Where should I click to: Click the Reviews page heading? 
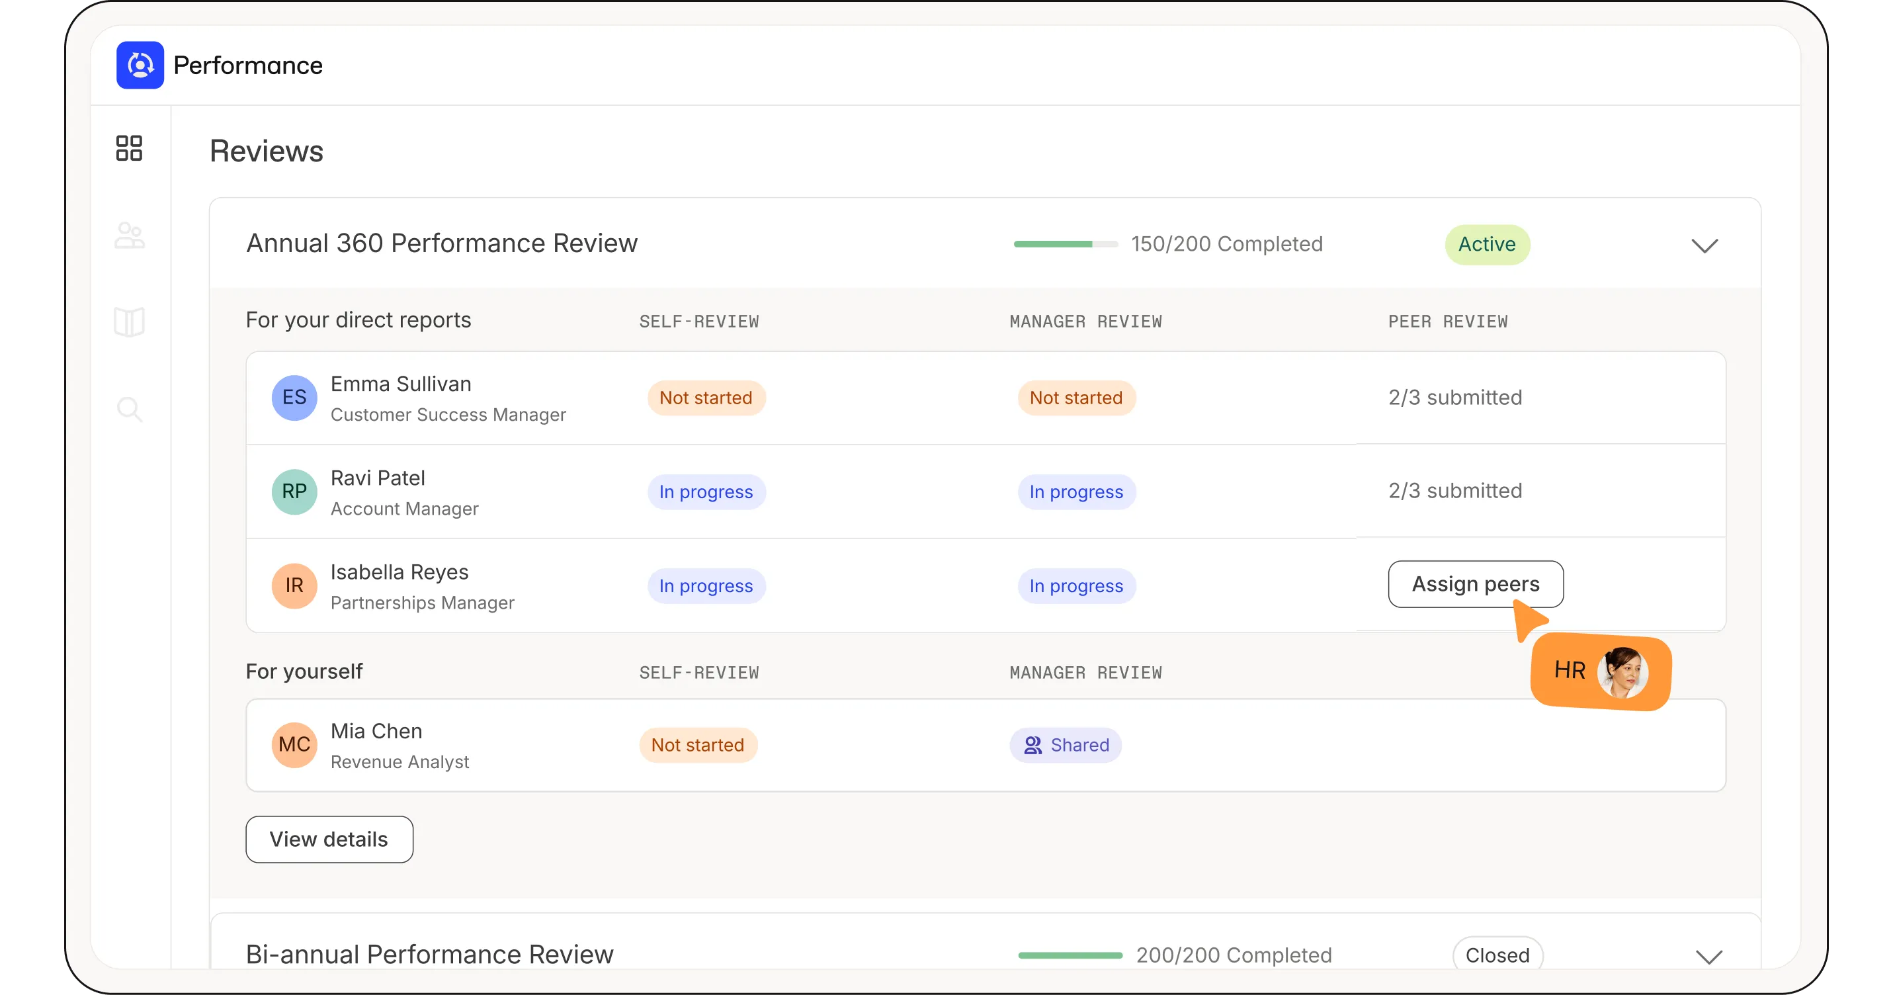pos(266,151)
